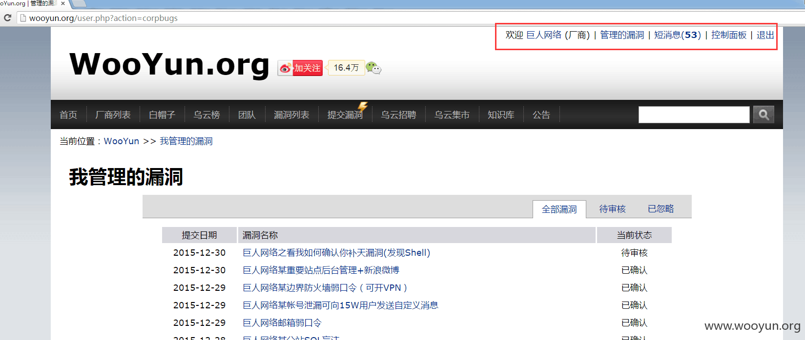Click date 2015-12-29 of 邮箱弱口令 row
This screenshot has height=340, width=805.
pos(200,323)
